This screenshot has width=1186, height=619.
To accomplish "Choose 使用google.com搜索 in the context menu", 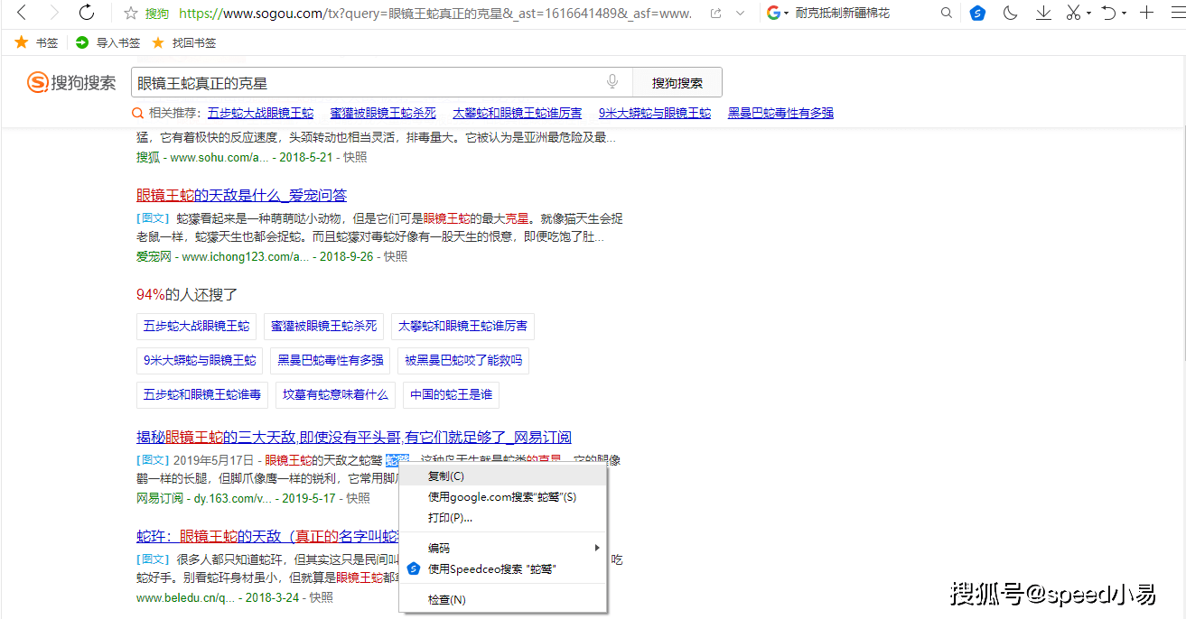I will pyautogui.click(x=503, y=497).
